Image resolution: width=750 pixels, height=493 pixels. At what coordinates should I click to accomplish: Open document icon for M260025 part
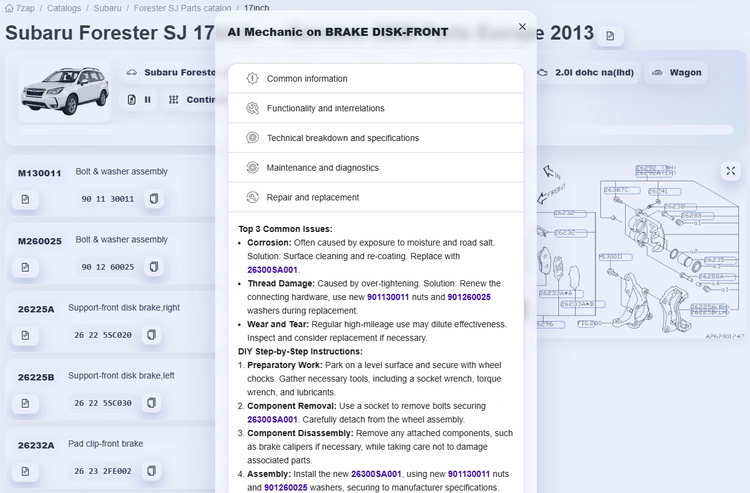pos(25,267)
